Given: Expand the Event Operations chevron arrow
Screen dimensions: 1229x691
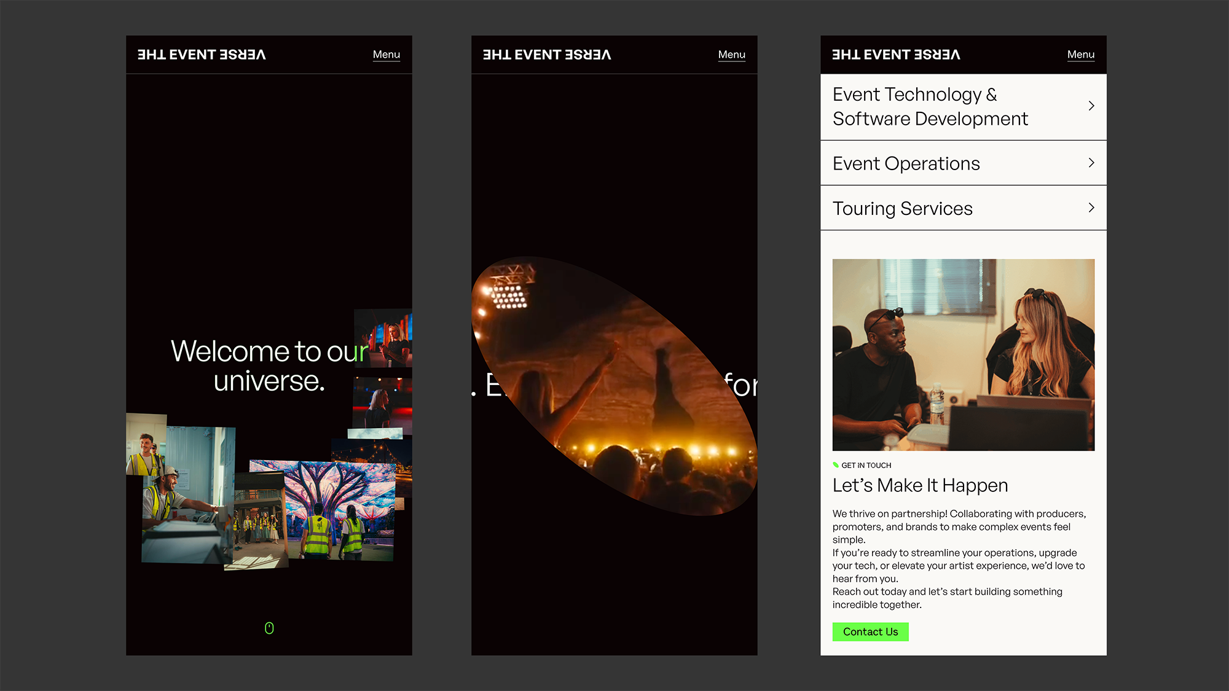Looking at the screenshot, I should tap(1091, 163).
